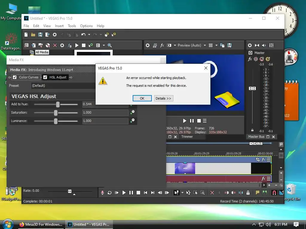Image resolution: width=306 pixels, height=229 pixels.
Task: Open media properties gear in Project Media
Action: click(62, 45)
